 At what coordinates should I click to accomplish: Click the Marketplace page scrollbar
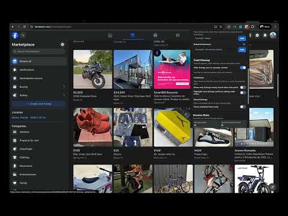(x=278, y=86)
